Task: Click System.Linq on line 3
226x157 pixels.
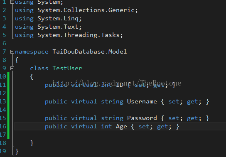Action: click(58, 19)
